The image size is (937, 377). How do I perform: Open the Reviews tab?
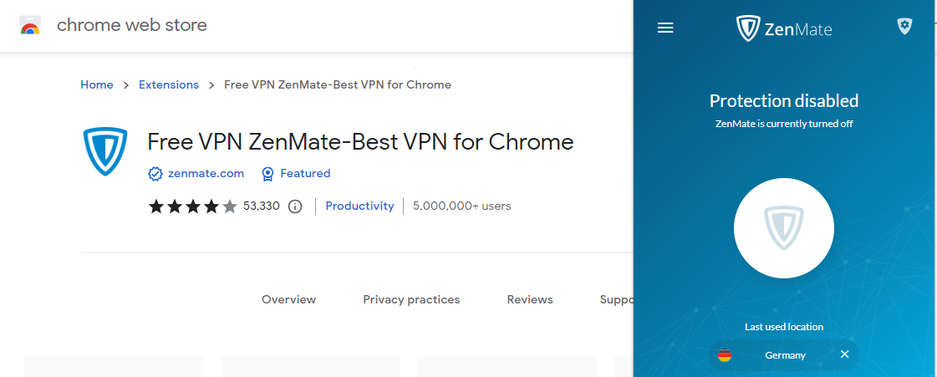[x=530, y=299]
